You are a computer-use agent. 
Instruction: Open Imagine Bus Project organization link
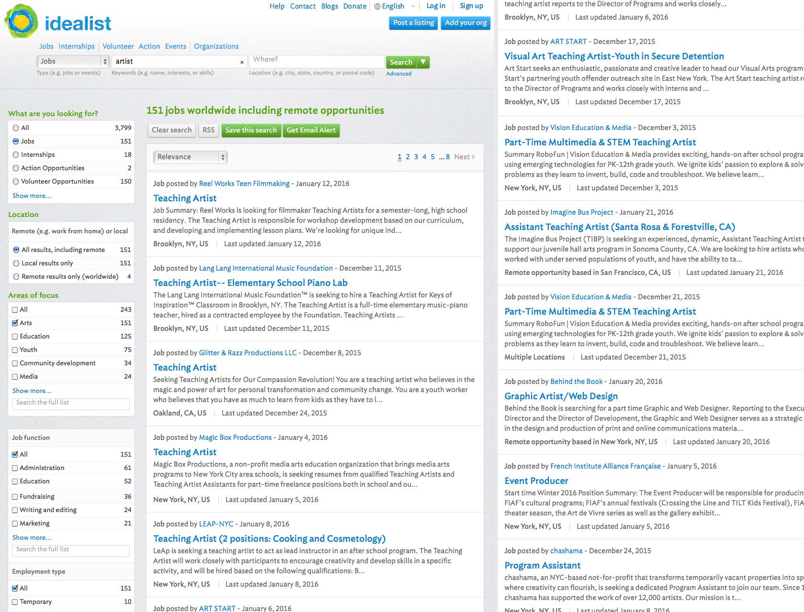[x=581, y=212]
